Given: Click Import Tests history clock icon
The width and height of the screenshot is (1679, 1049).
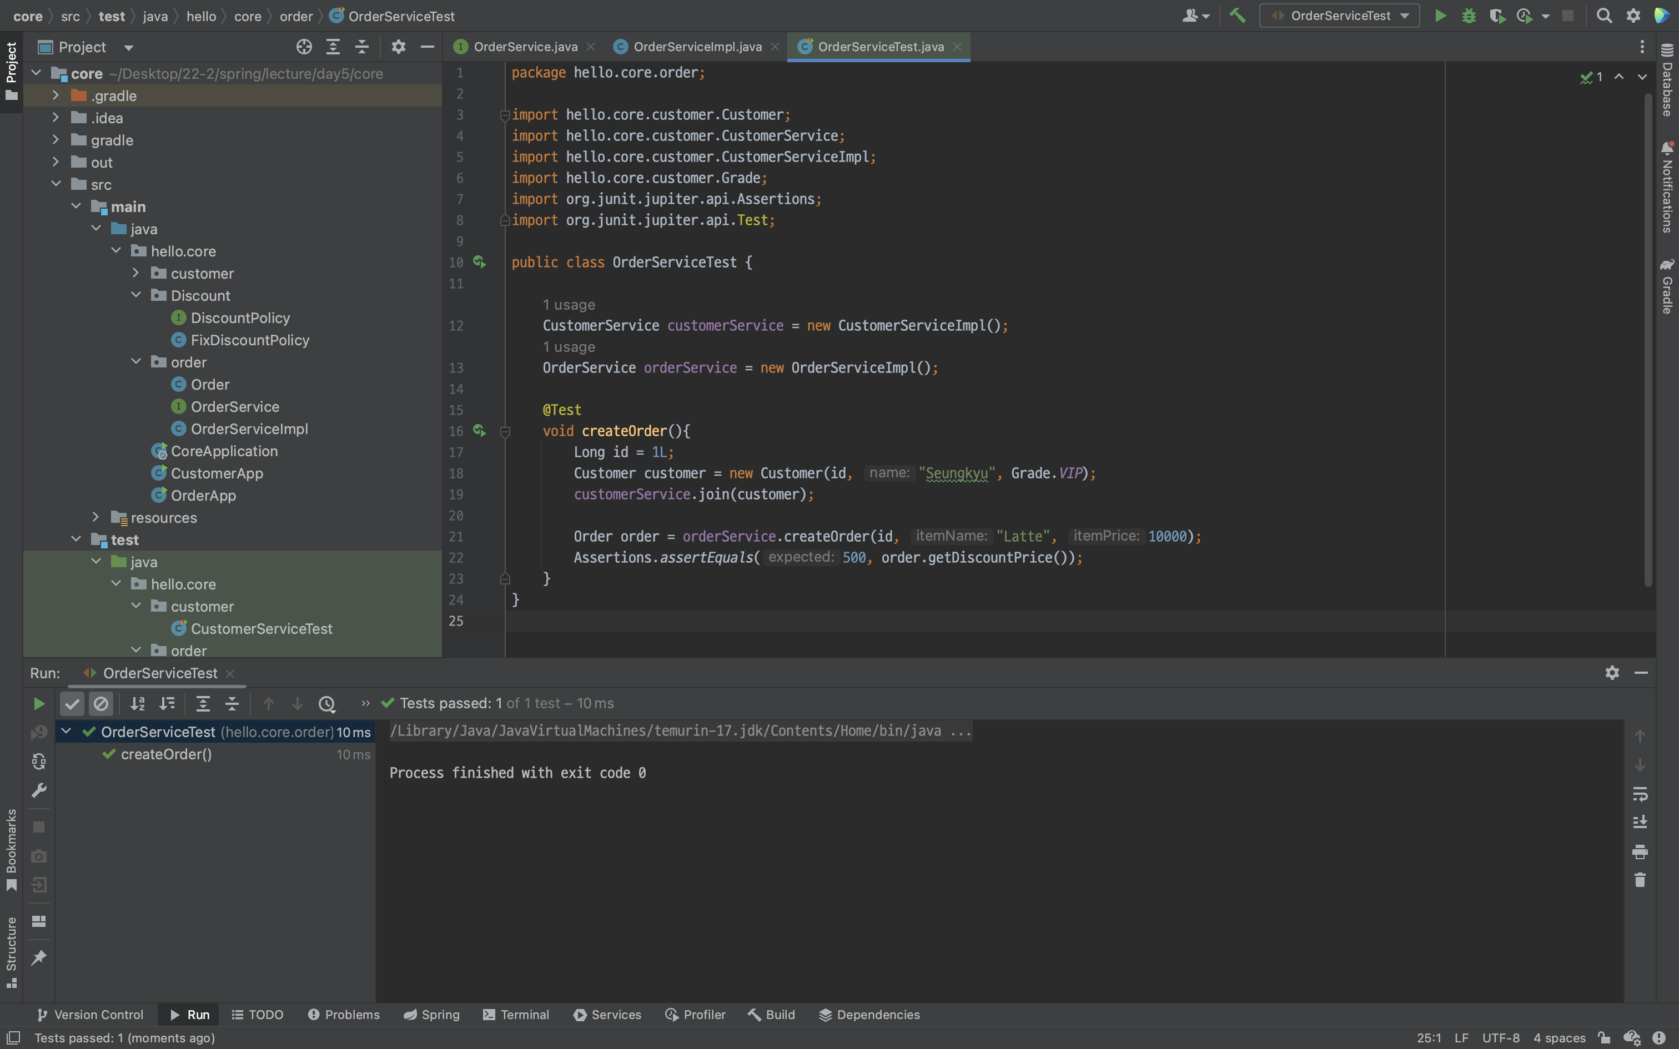Looking at the screenshot, I should pos(327,704).
